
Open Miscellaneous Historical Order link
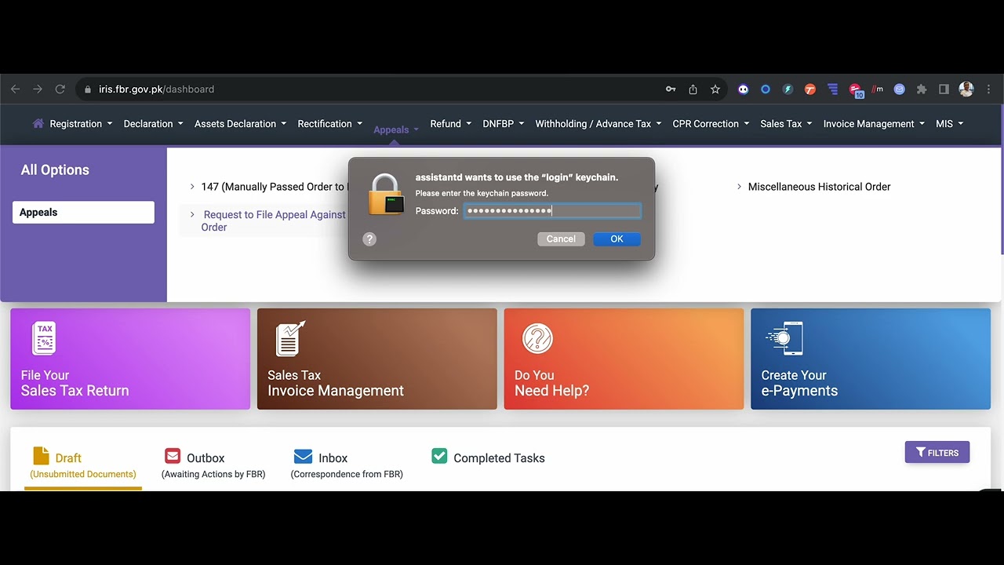pos(819,187)
